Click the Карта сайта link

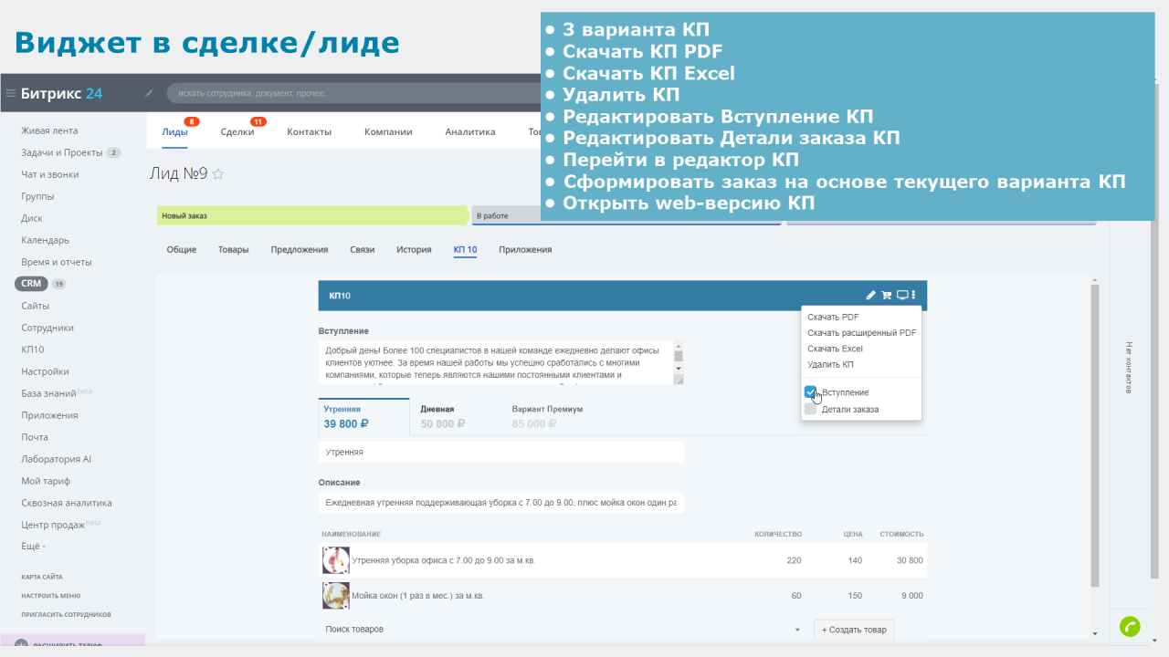click(x=42, y=577)
